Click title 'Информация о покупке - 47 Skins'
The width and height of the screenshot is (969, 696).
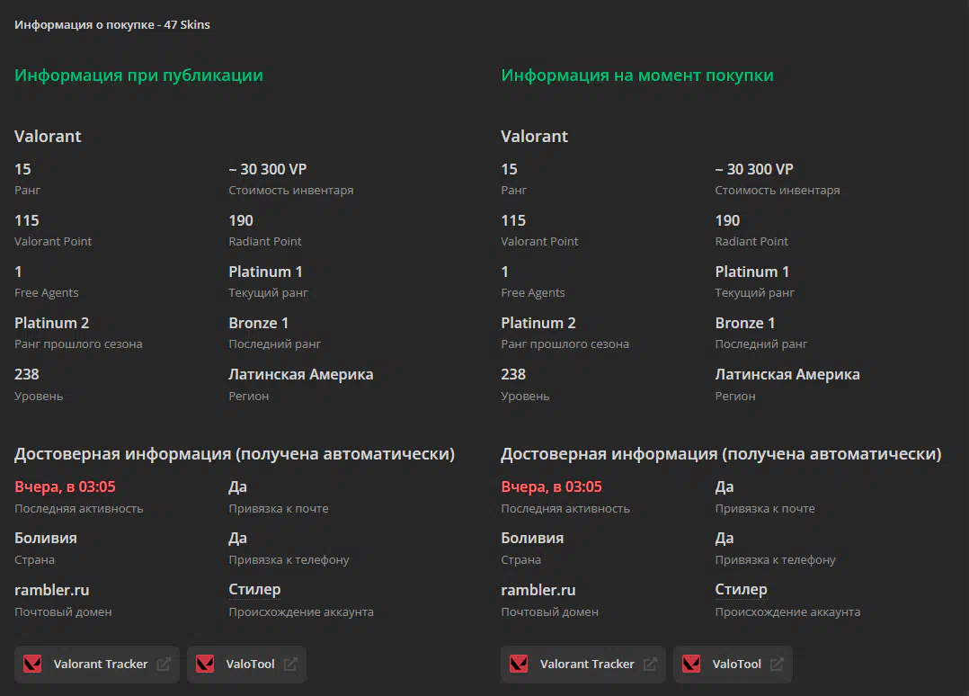pos(112,24)
